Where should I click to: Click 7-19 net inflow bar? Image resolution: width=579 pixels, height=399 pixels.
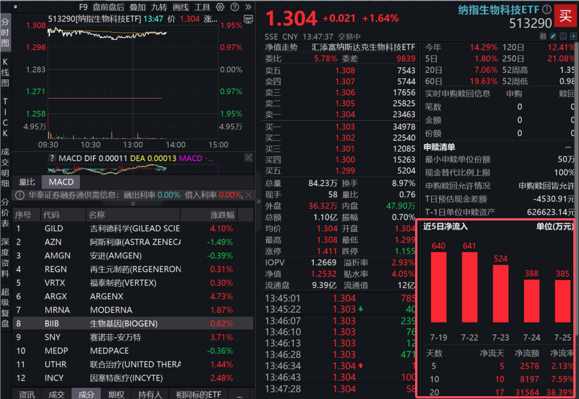click(x=439, y=287)
